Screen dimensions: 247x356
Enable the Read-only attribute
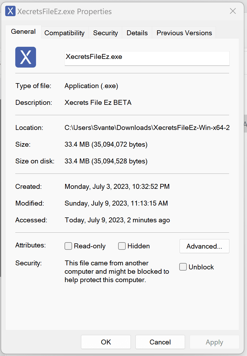click(68, 246)
